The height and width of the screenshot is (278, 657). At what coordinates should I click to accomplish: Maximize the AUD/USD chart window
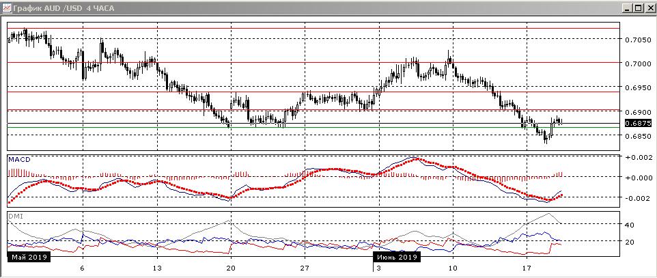[638, 8]
